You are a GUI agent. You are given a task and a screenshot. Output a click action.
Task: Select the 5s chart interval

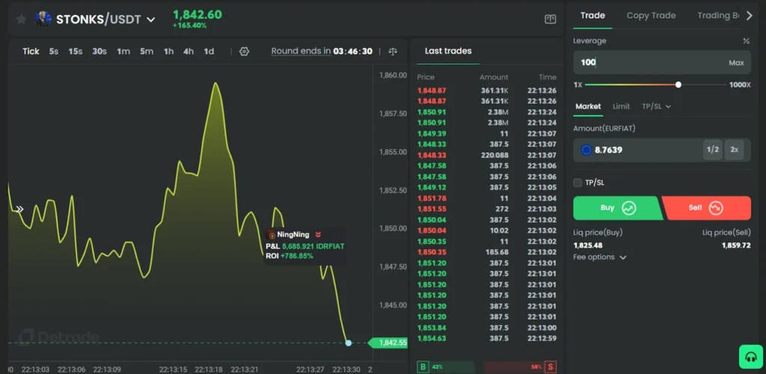[54, 52]
